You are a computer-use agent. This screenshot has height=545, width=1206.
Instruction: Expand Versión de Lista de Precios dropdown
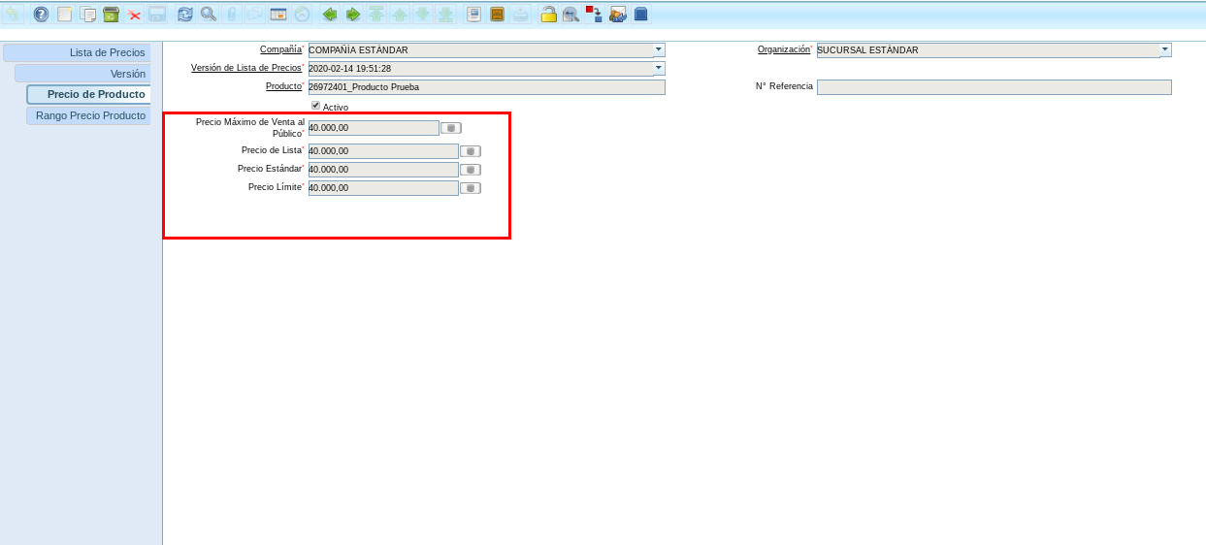click(659, 68)
